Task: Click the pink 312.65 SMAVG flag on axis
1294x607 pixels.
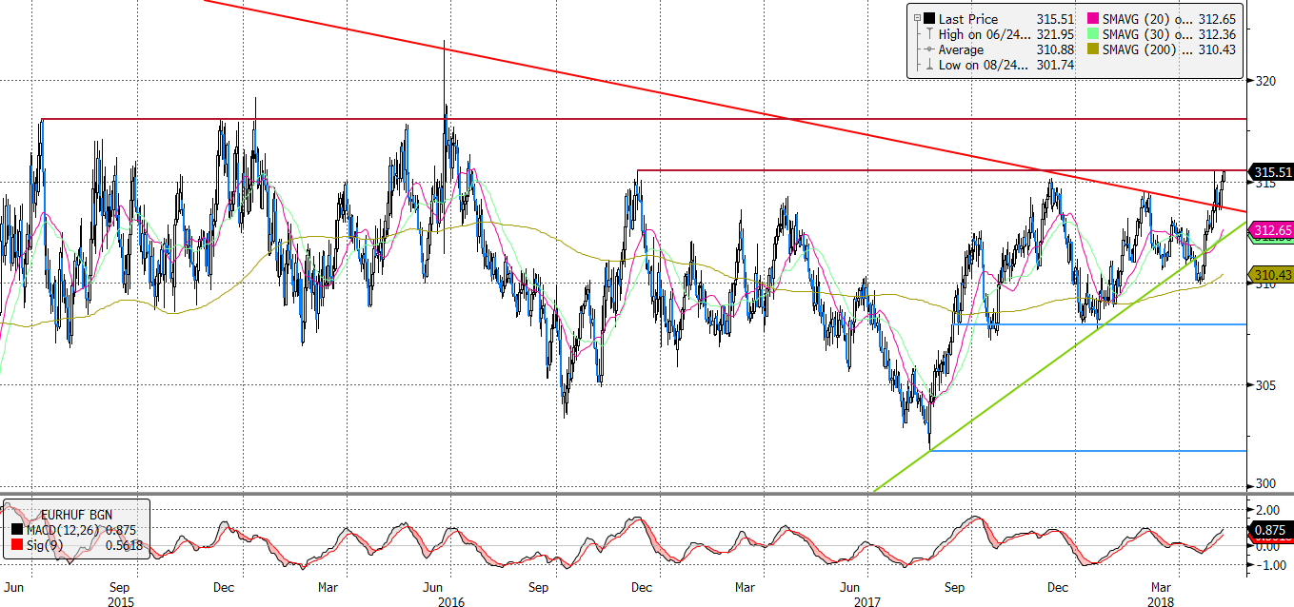Action: click(1270, 230)
